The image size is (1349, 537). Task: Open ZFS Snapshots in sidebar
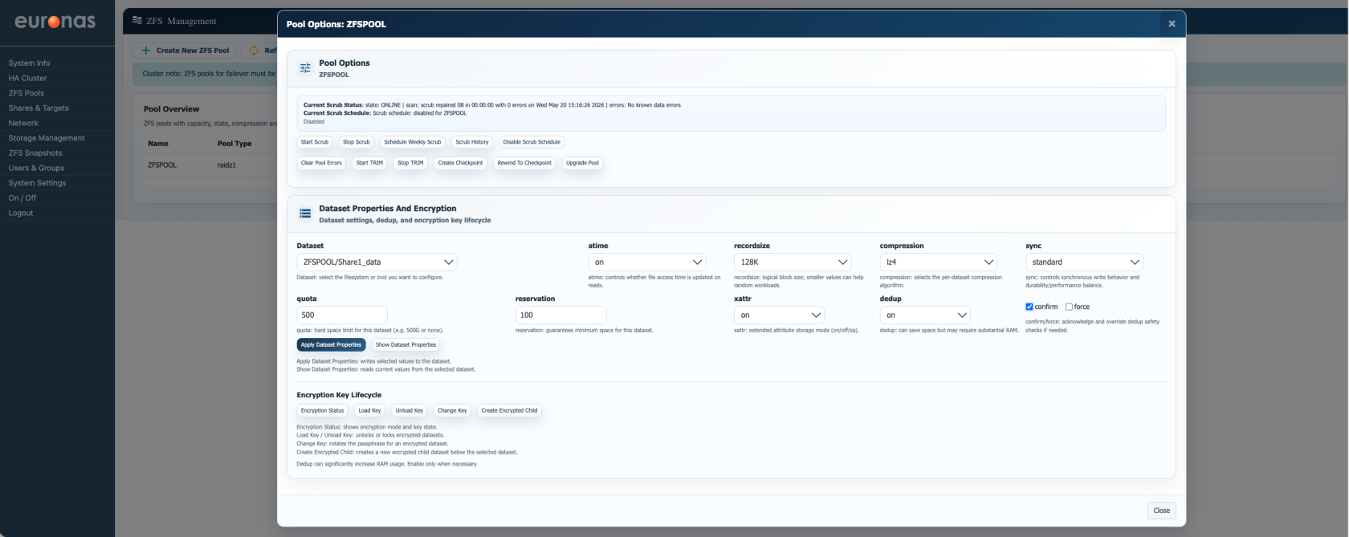(35, 153)
